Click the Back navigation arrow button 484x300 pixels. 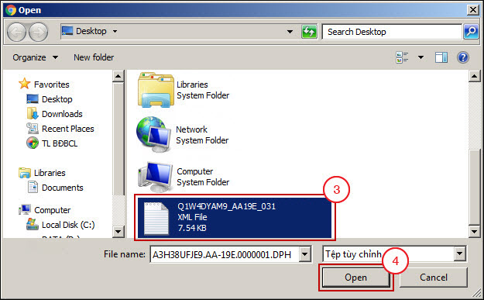pos(16,32)
